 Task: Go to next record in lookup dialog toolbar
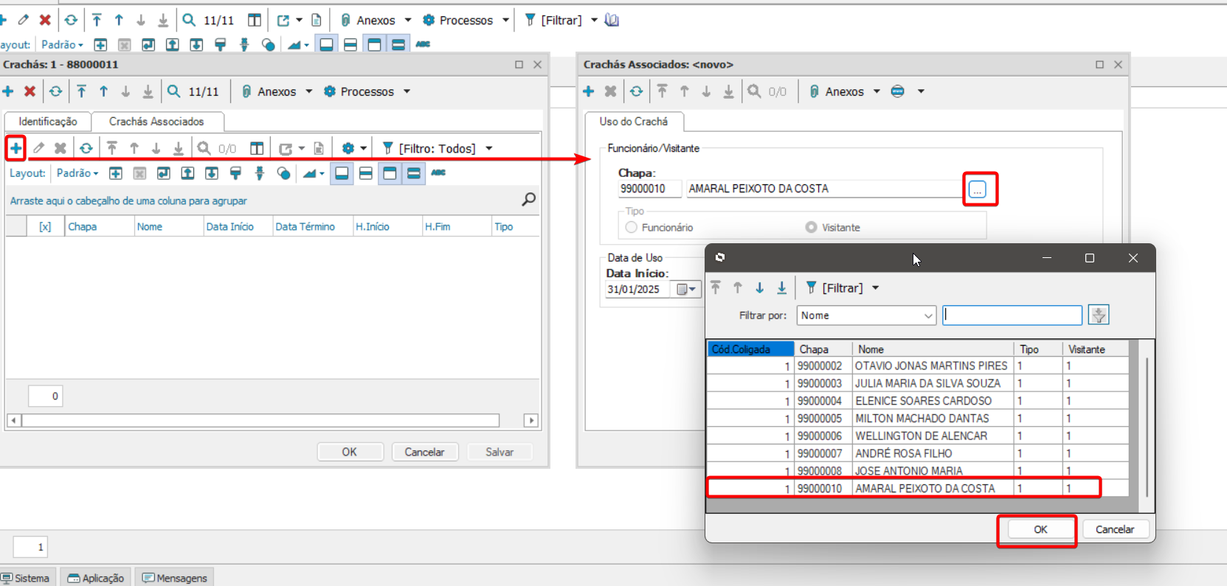(760, 287)
